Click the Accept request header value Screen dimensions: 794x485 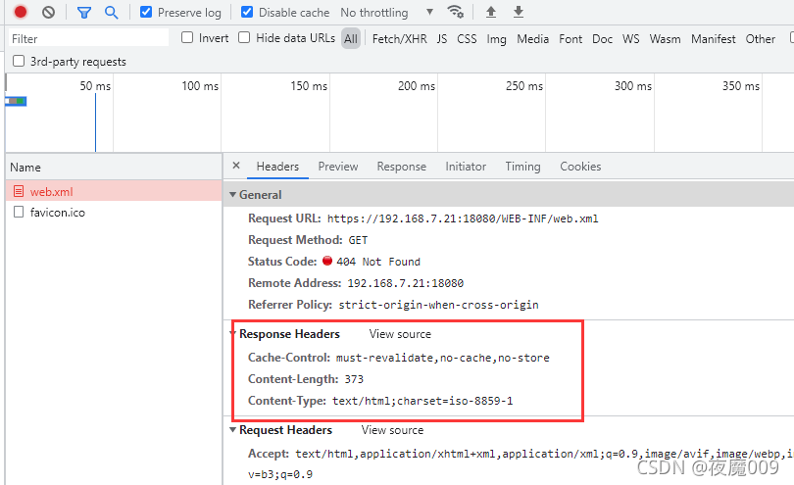click(544, 454)
